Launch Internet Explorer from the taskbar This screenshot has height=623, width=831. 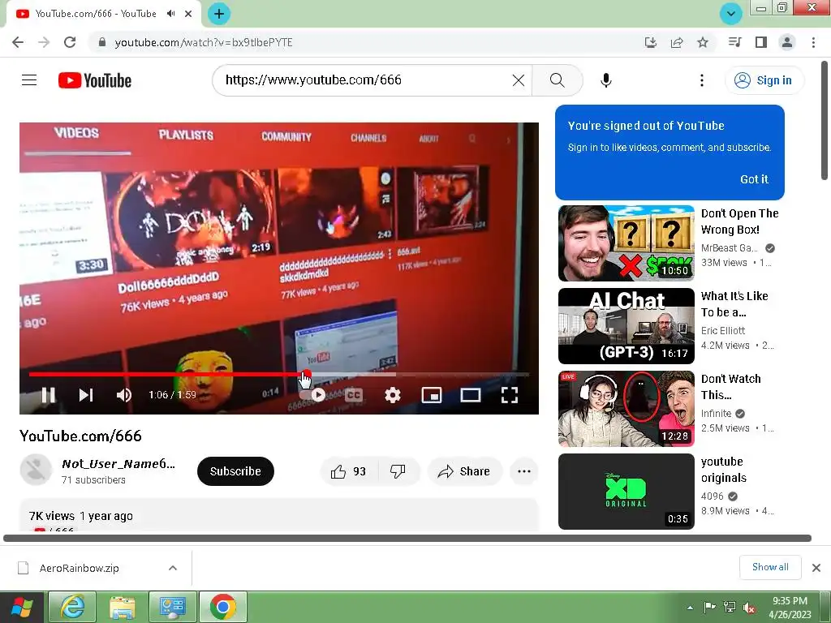[72, 607]
